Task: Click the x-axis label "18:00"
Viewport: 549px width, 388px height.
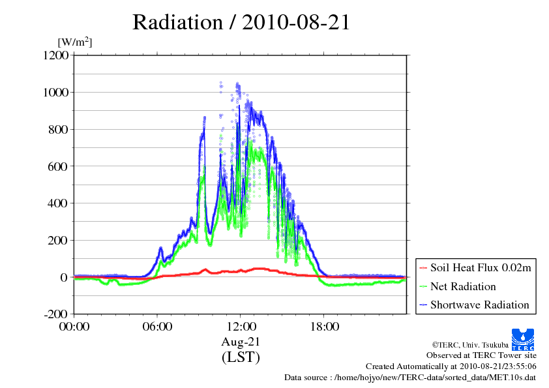Action: click(x=325, y=327)
